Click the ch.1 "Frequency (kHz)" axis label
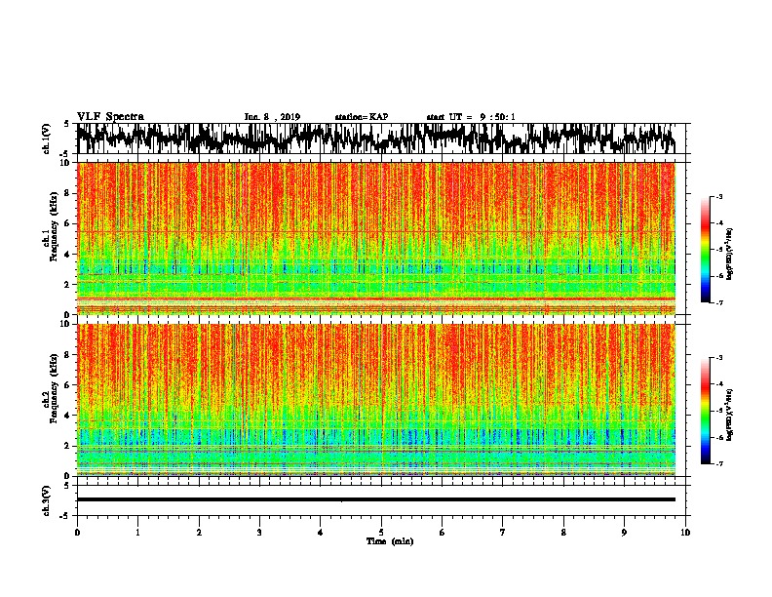Image resolution: width=772 pixels, height=597 pixels. click(x=54, y=226)
